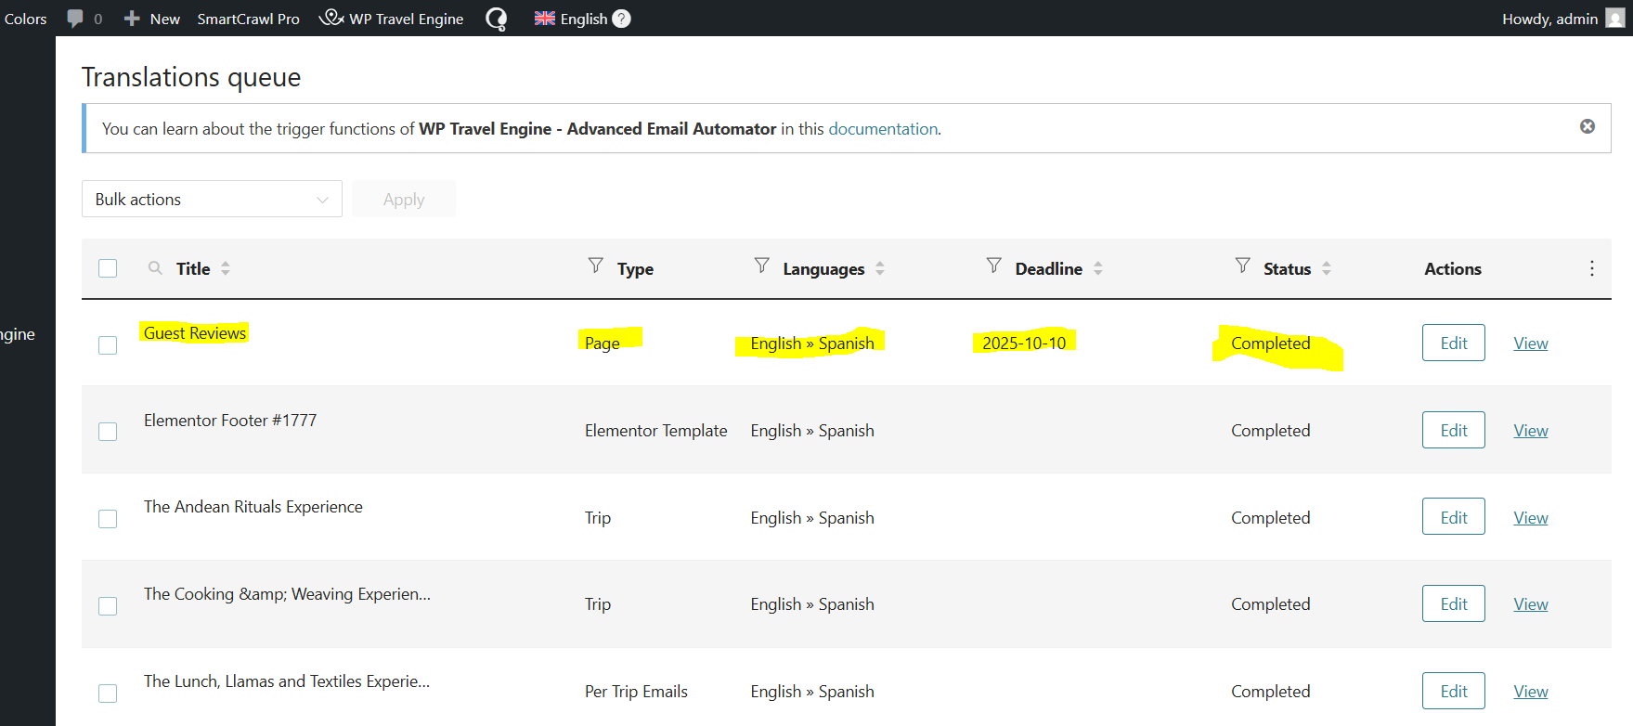Follow the documentation link in the notice
The height and width of the screenshot is (726, 1633).
pyautogui.click(x=882, y=129)
